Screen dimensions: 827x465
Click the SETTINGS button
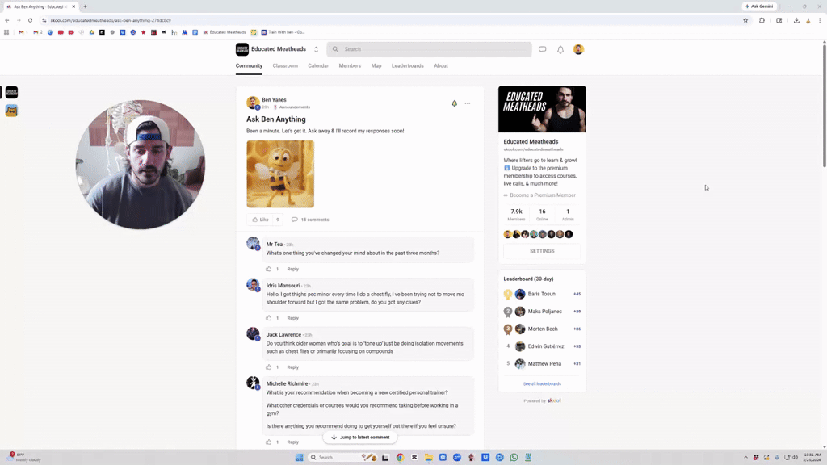click(x=541, y=250)
